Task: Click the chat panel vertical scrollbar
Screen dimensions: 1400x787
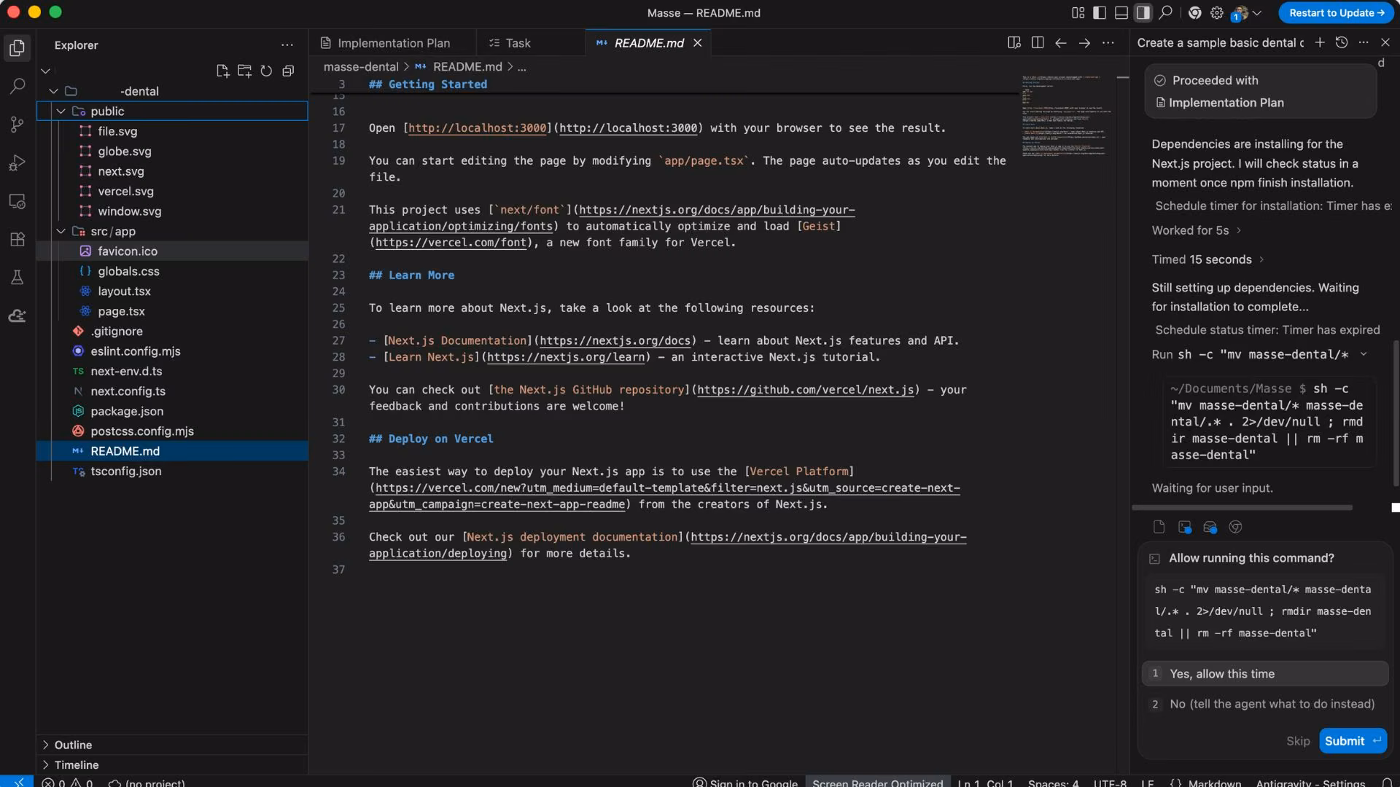Action: (1396, 412)
